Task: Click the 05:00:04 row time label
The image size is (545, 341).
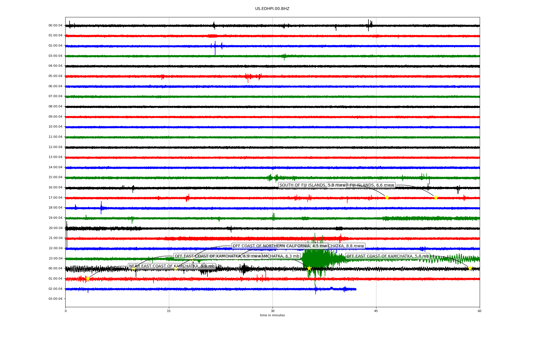Action: (x=55, y=76)
